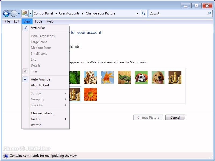Pick the orange flower account picture
This screenshot has width=215, height=161.
click(x=90, y=94)
